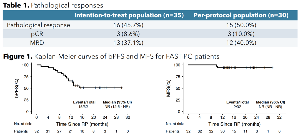Click the 15/32 events value in bPFS chart
Screen dimensions: 300x138
point(84,107)
